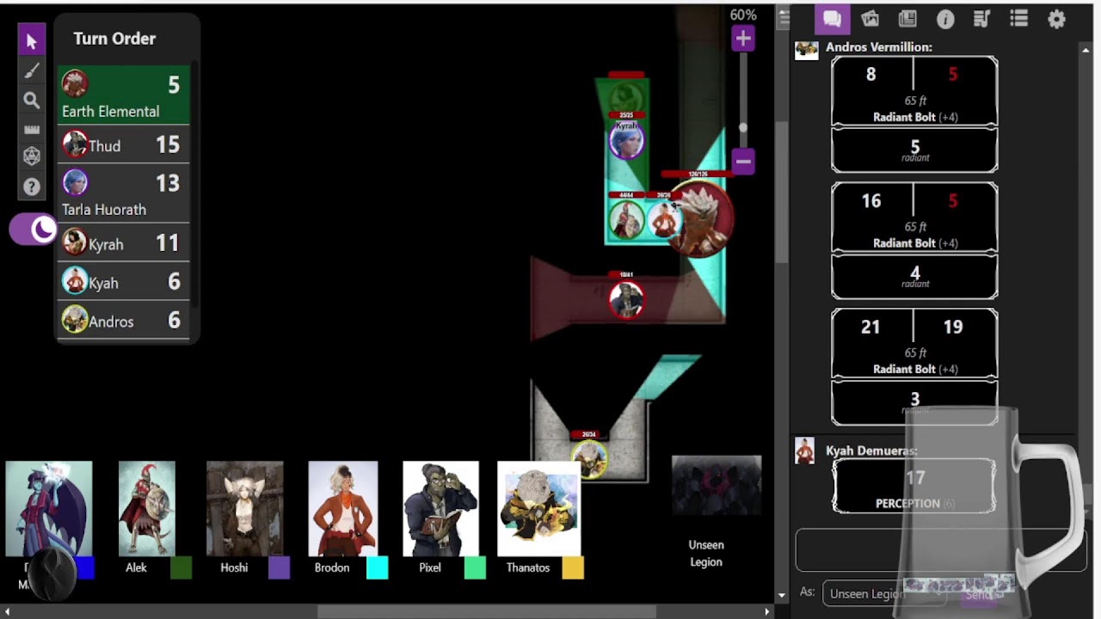This screenshot has height=619, width=1101.
Task: Zoom in with the plus button
Action: (x=743, y=39)
